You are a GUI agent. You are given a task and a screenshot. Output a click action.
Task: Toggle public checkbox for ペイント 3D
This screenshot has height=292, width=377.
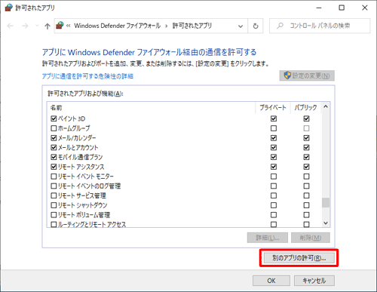pos(306,118)
